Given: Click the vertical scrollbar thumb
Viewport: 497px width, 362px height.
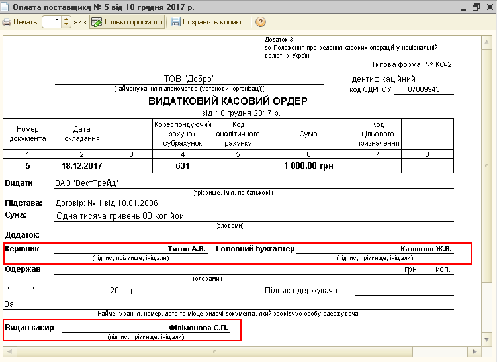Looking at the screenshot, I should pyautogui.click(x=486, y=165).
